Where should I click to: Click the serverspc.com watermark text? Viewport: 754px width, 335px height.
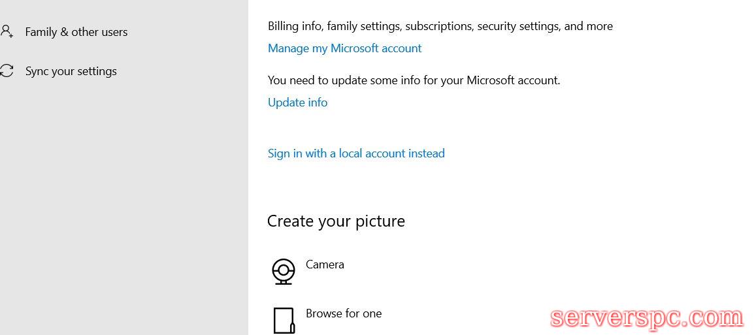(646, 318)
